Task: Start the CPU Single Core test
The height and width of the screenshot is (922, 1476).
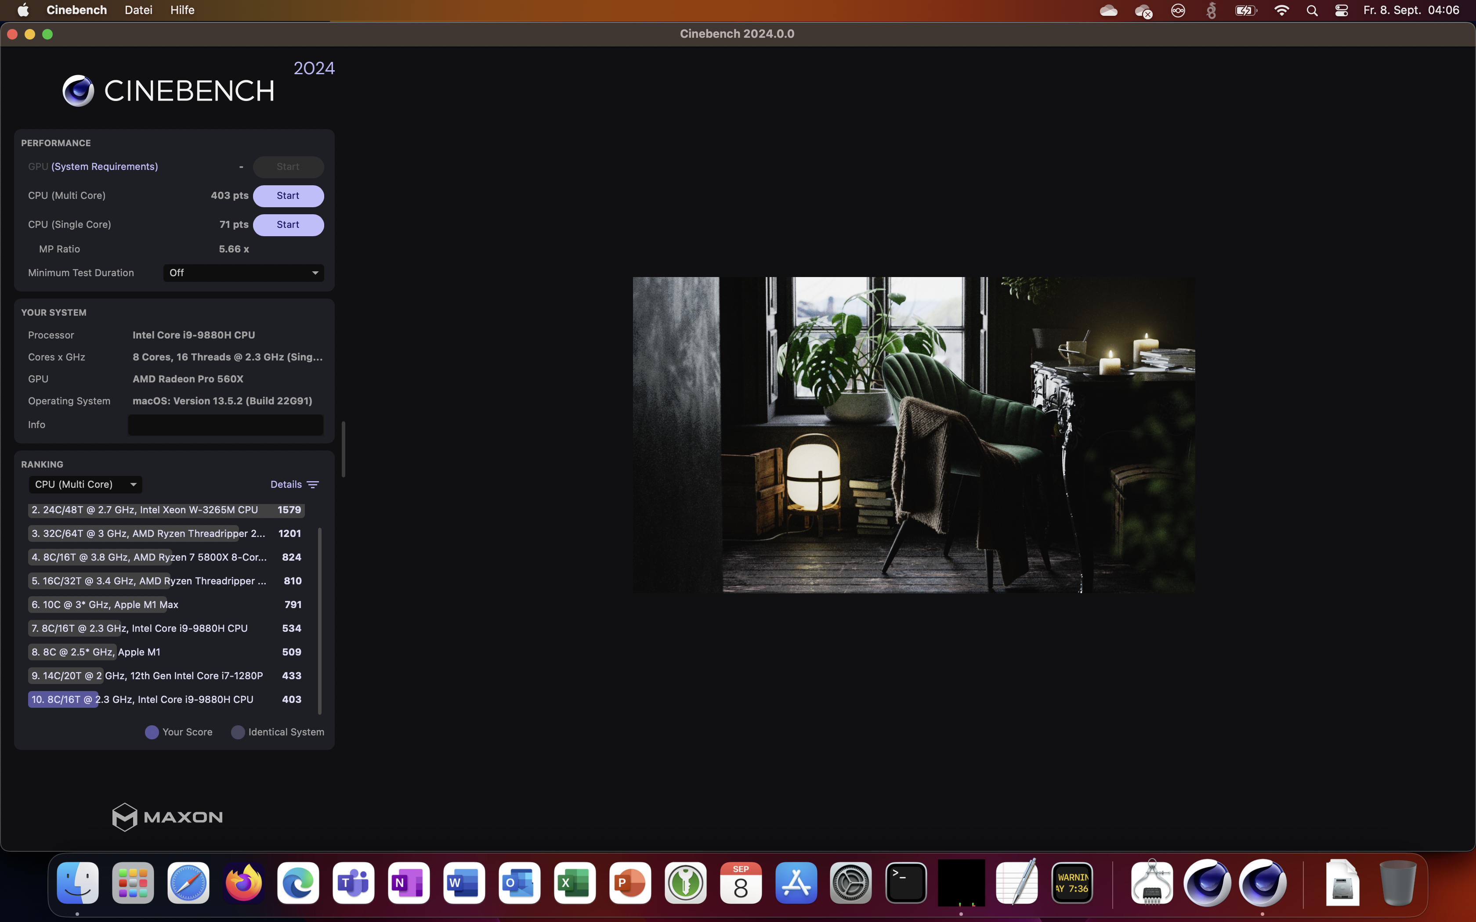Action: [288, 225]
